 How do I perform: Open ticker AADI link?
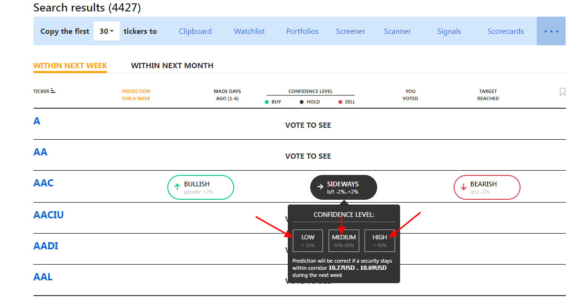(x=46, y=246)
